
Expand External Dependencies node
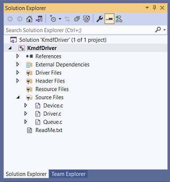pos(17,64)
